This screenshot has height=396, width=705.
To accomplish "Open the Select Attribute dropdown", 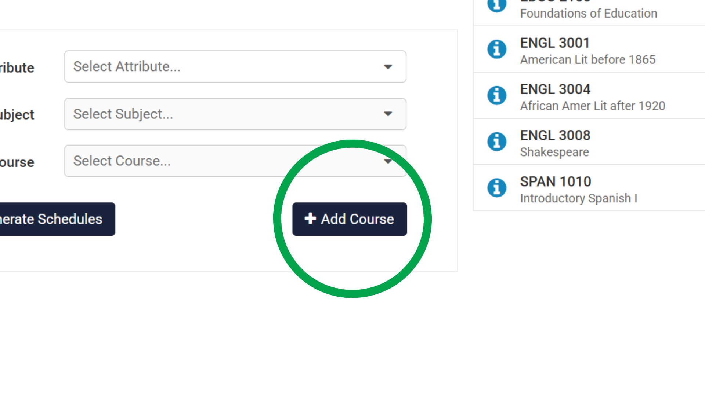I will 235,67.
